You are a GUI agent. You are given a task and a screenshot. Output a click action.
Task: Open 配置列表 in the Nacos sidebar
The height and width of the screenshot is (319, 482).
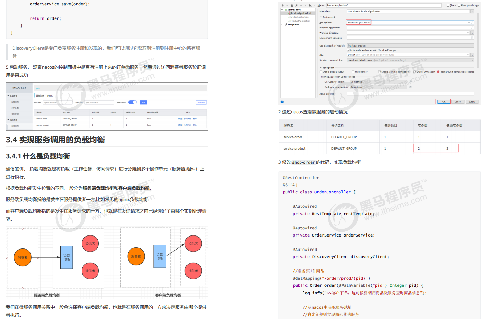(15, 102)
